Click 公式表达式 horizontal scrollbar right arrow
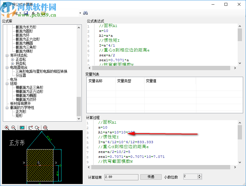The width and height of the screenshot is (246, 186). pyautogui.click(x=235, y=68)
